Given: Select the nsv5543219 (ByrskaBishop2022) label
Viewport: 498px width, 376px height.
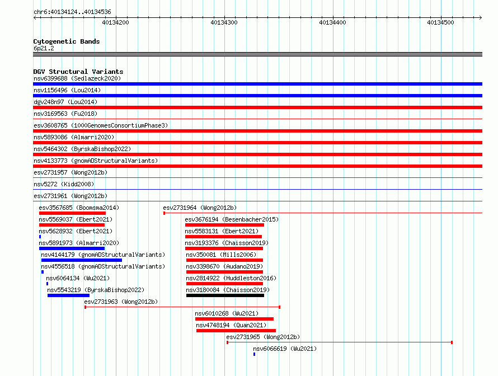Looking at the screenshot, I should point(96,290).
